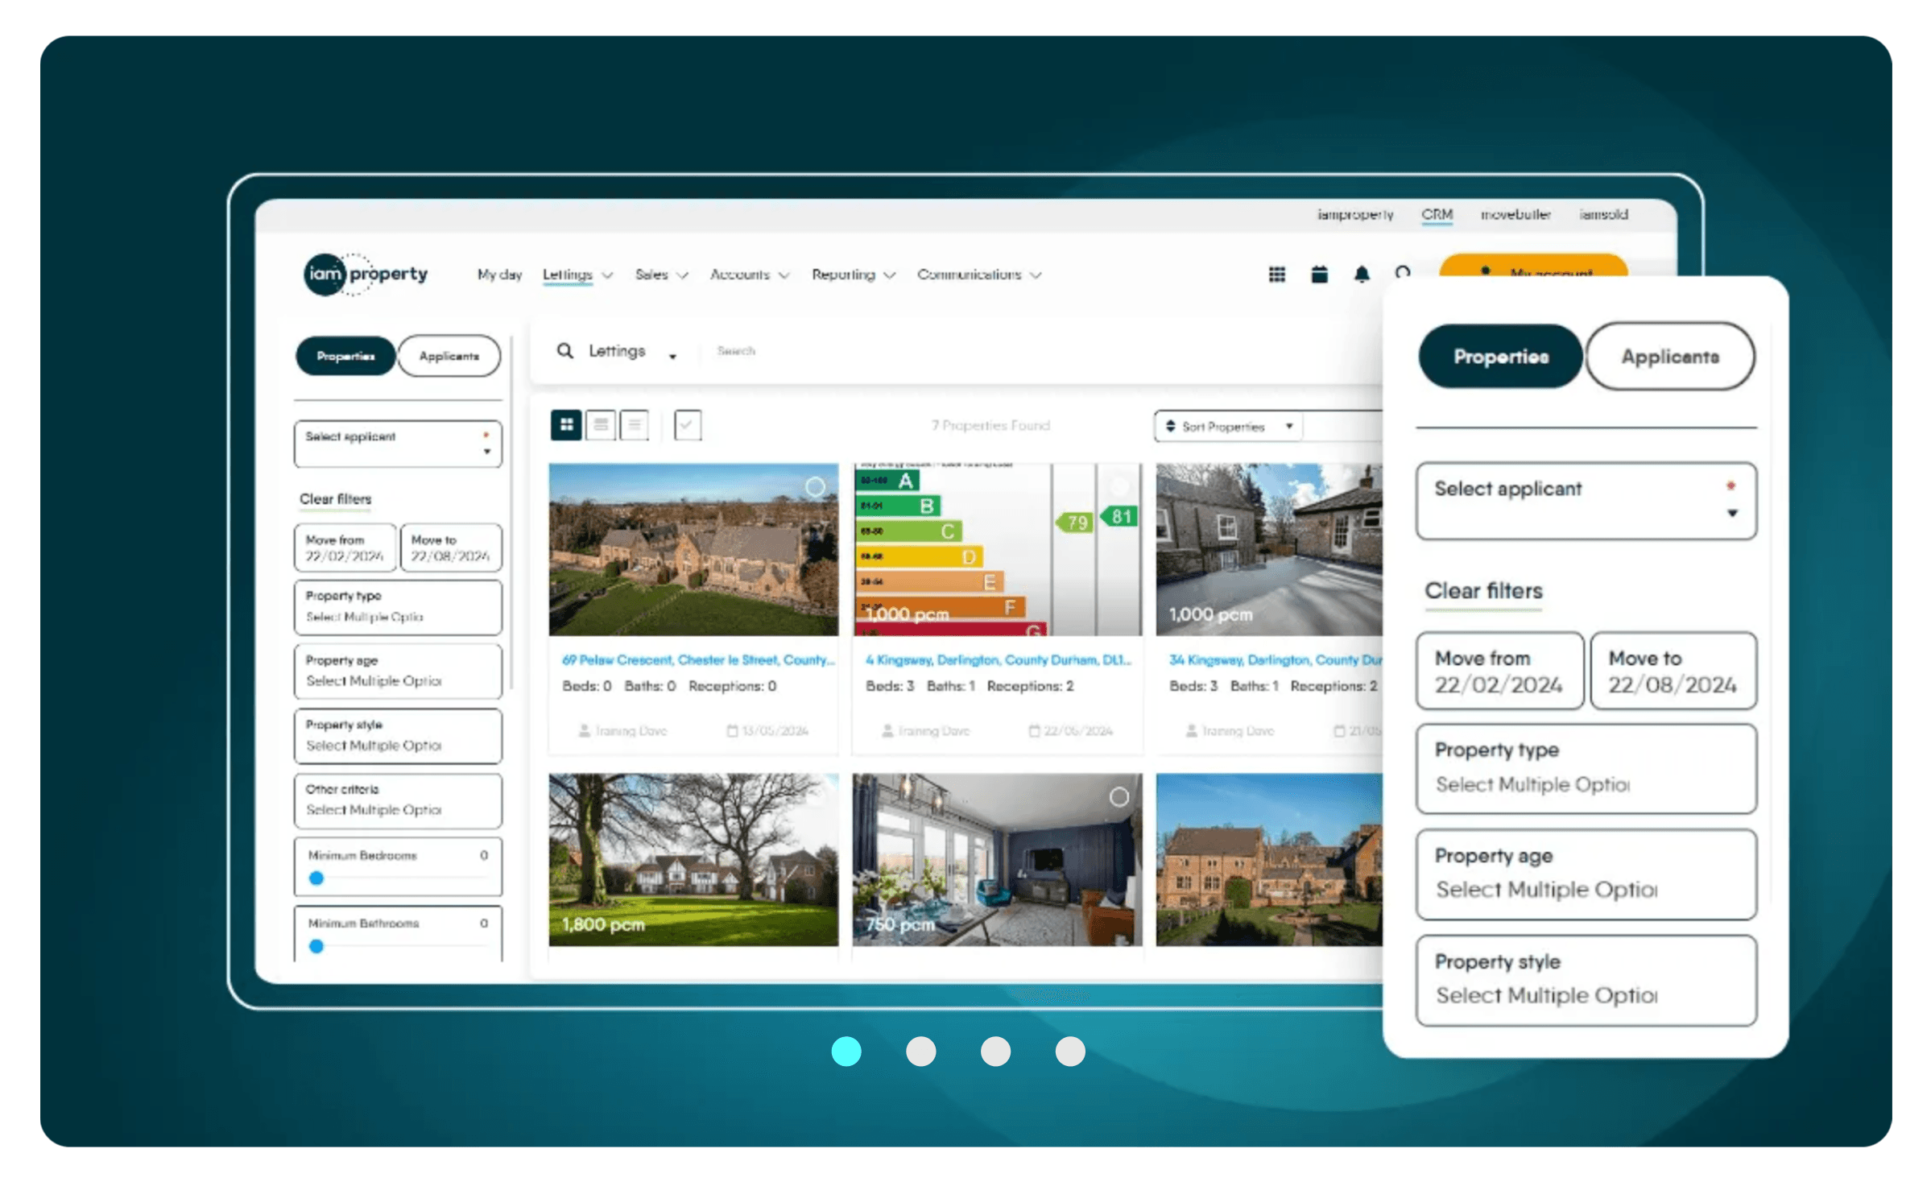Click the header search magnifier icon
Screen dimensions: 1931x1182
(x=1403, y=272)
